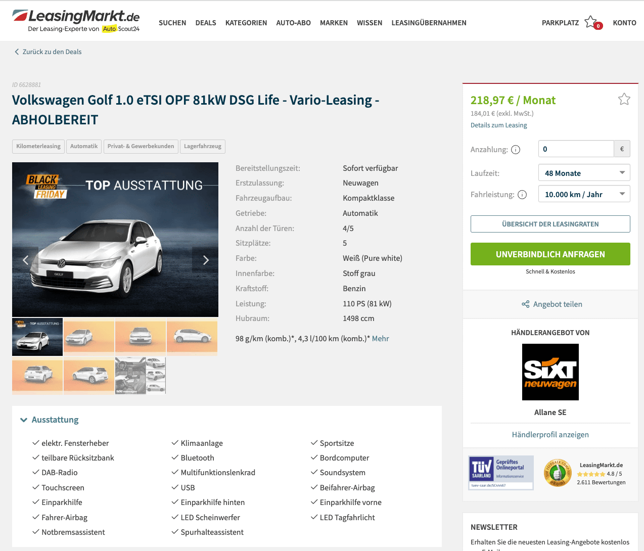The image size is (644, 551).
Task: Click the Multifunktionslenkrad equipment entry
Action: 218,473
